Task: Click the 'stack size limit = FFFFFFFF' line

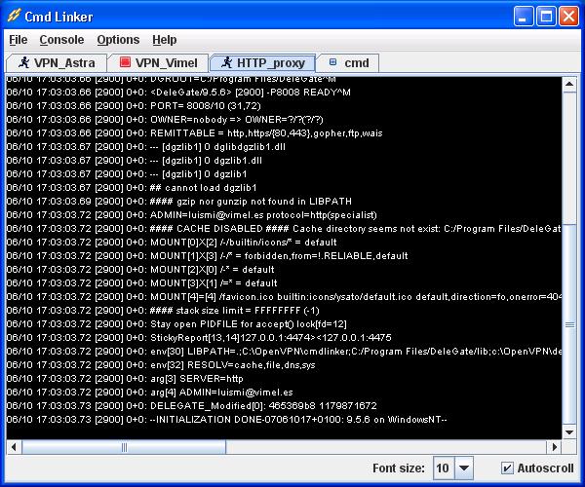Action: 163,311
